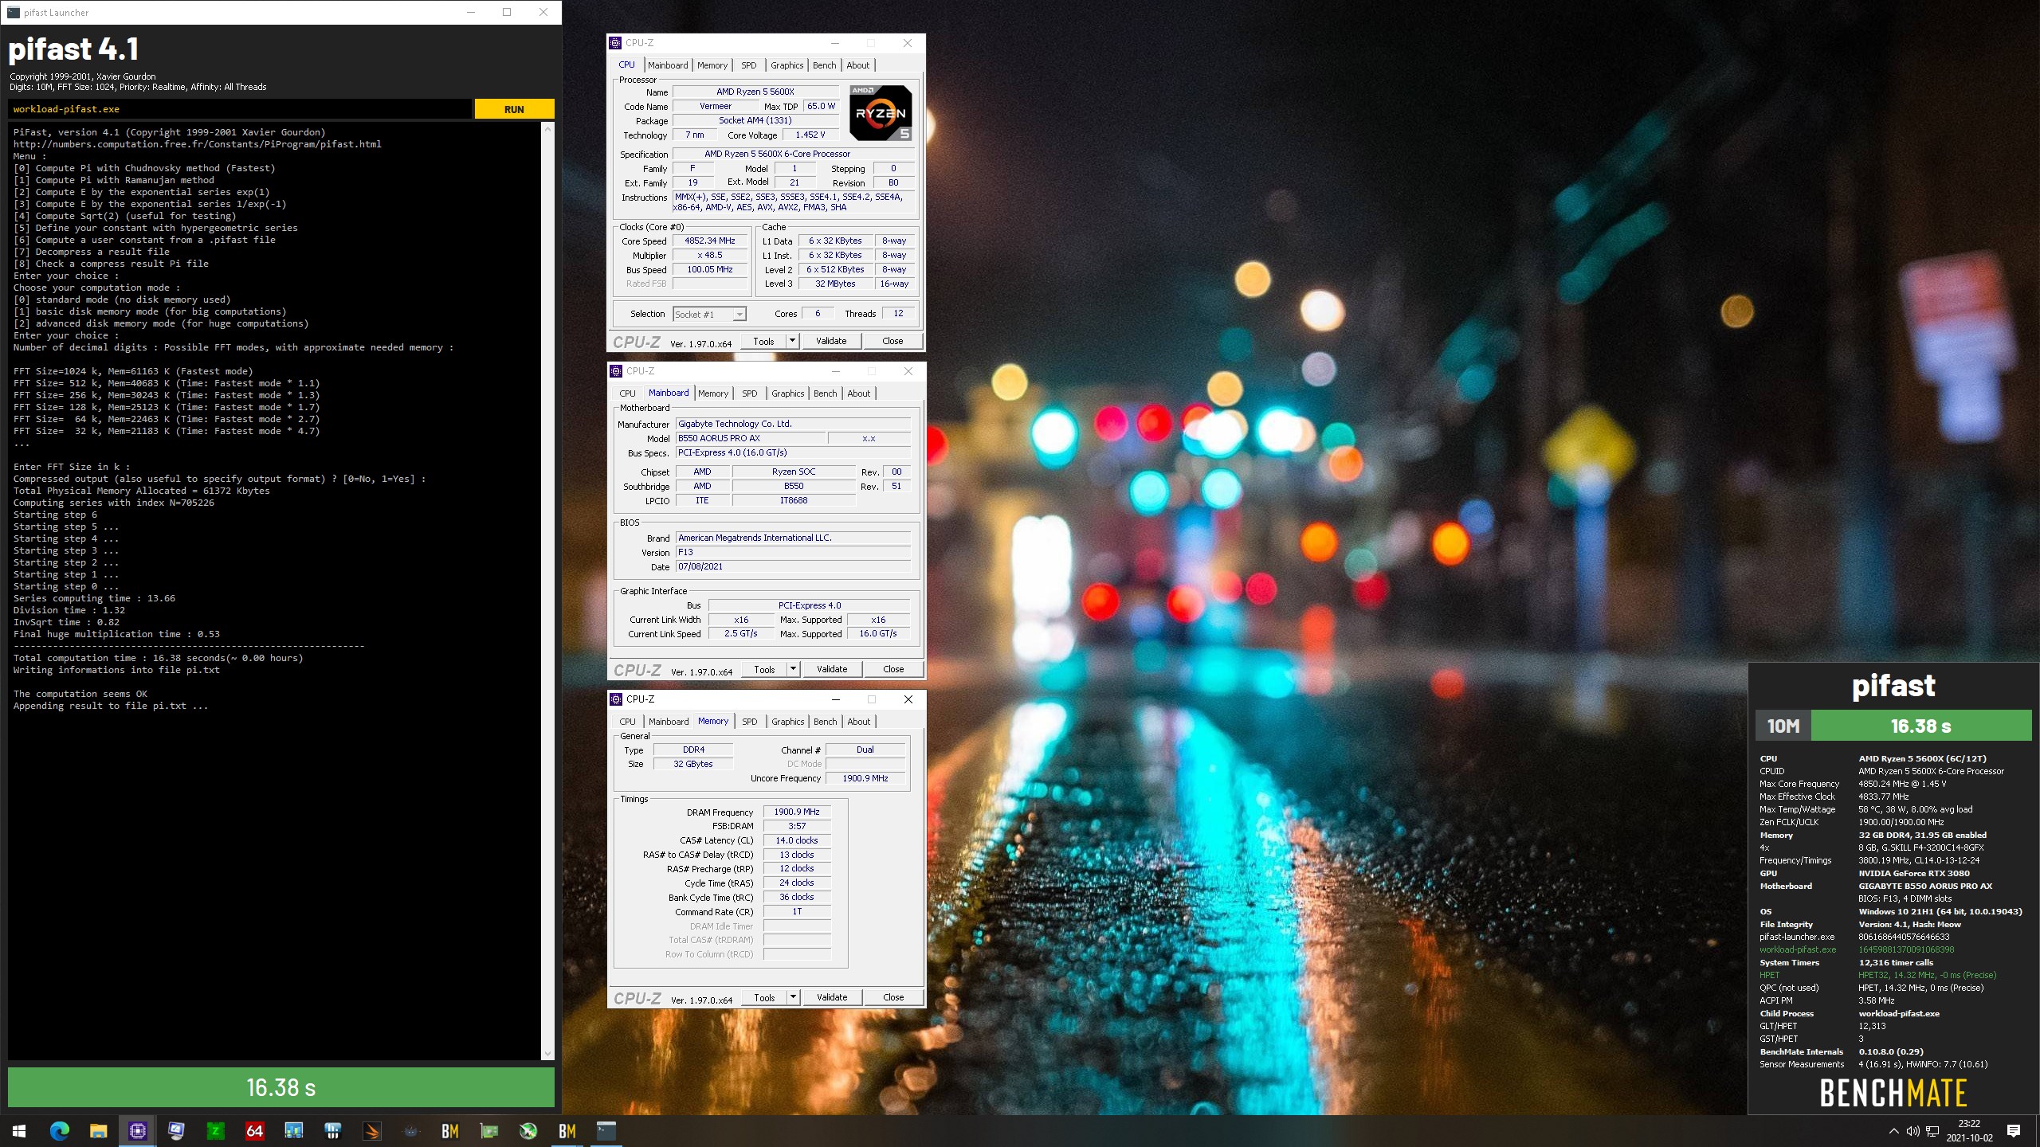This screenshot has height=1147, width=2040.
Task: Click the Core Speed value 4852.34 MHz
Action: 710,241
